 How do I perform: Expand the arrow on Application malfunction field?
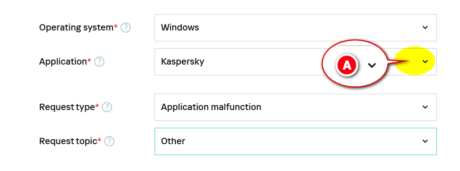point(425,107)
